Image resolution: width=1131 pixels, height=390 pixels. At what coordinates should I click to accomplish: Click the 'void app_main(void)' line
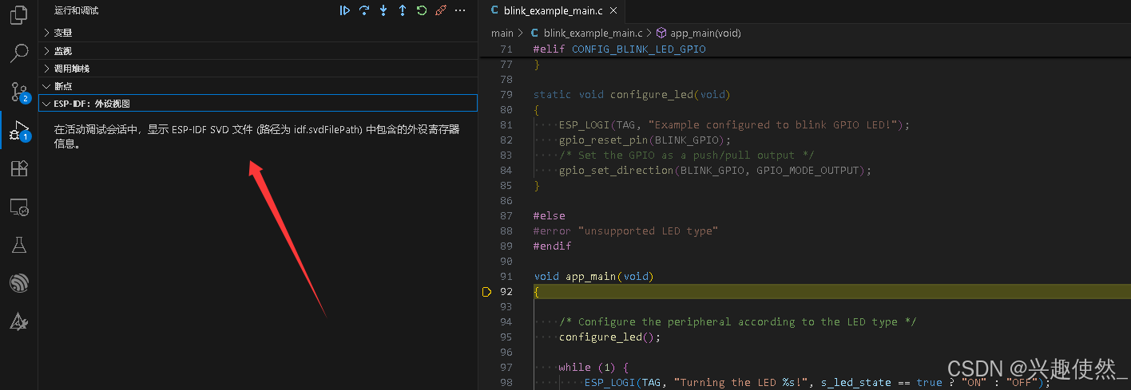(593, 277)
